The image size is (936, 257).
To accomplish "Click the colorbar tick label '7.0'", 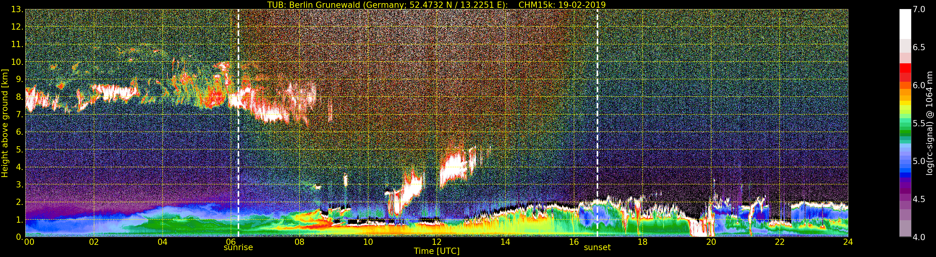I will pyautogui.click(x=919, y=9).
